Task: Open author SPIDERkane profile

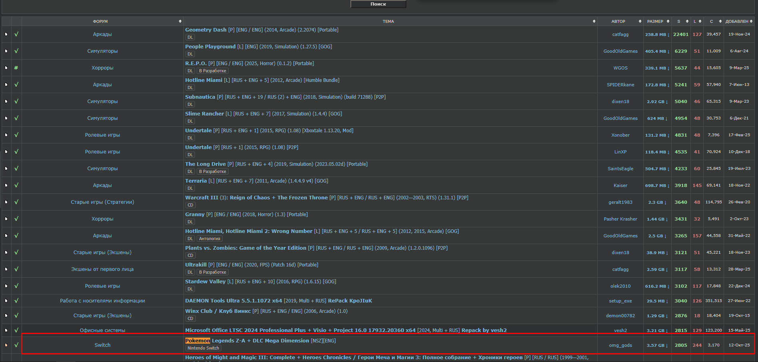Action: point(620,85)
